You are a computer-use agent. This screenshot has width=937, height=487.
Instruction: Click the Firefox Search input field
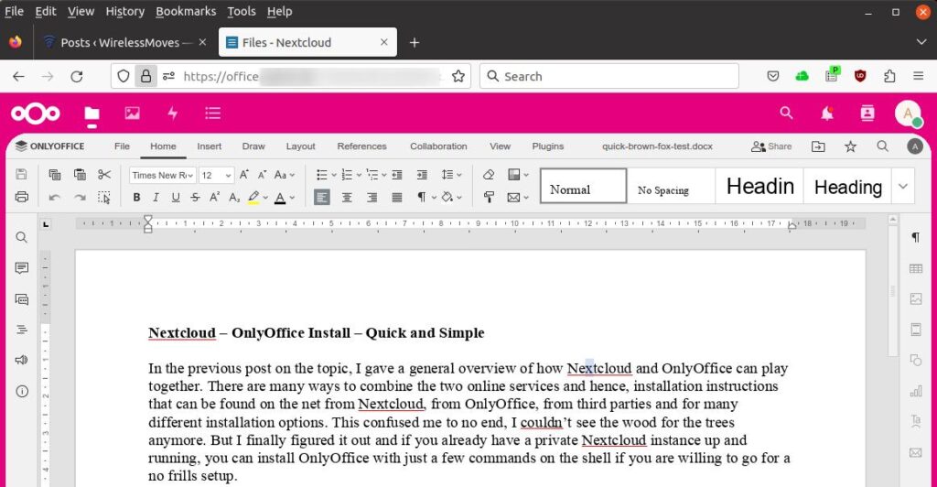coord(609,77)
